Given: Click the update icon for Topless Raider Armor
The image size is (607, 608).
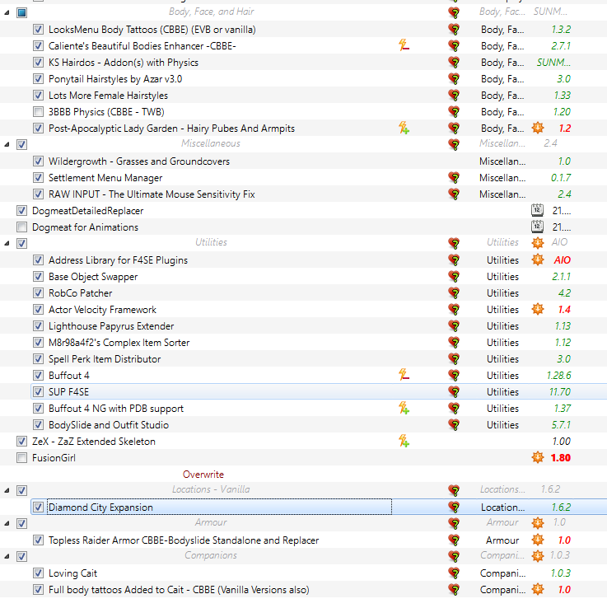Looking at the screenshot, I should point(538,540).
